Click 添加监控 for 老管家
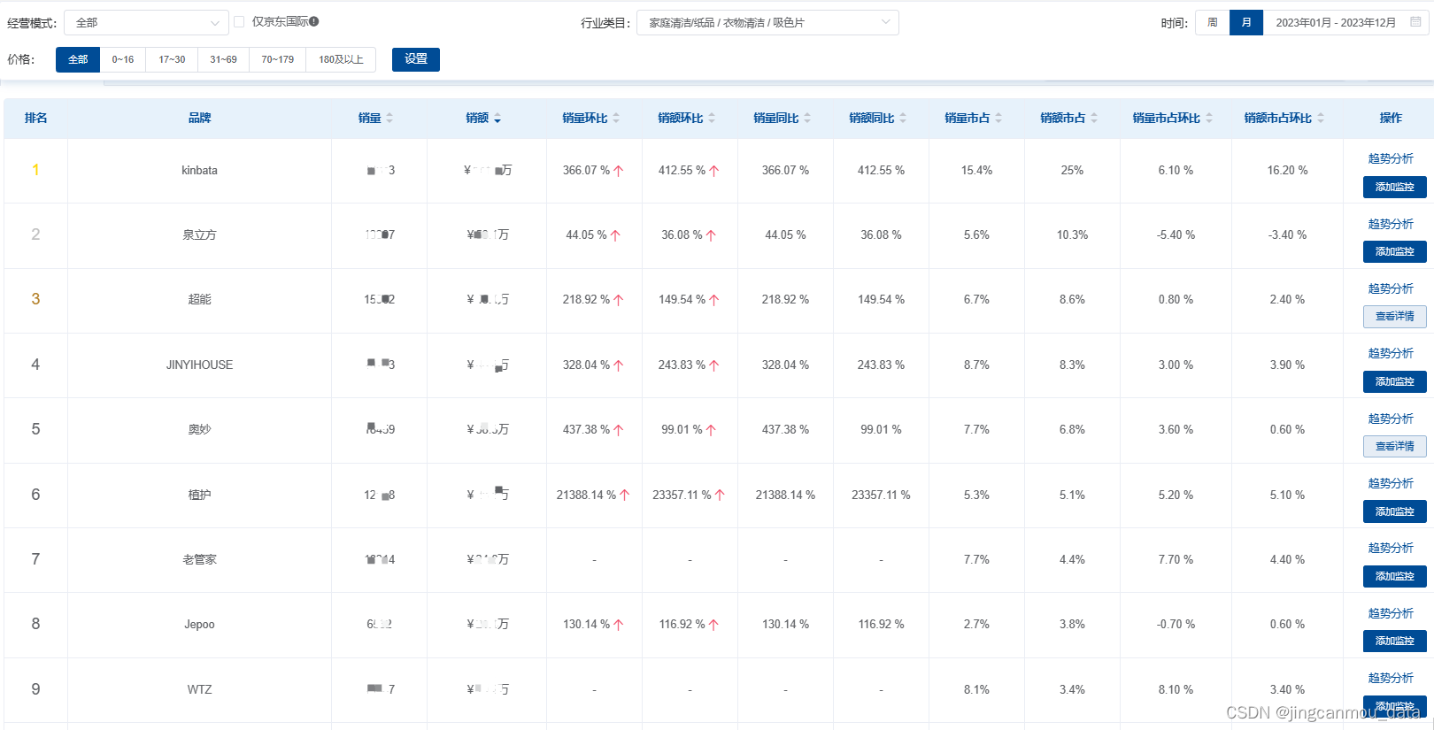 (1395, 576)
